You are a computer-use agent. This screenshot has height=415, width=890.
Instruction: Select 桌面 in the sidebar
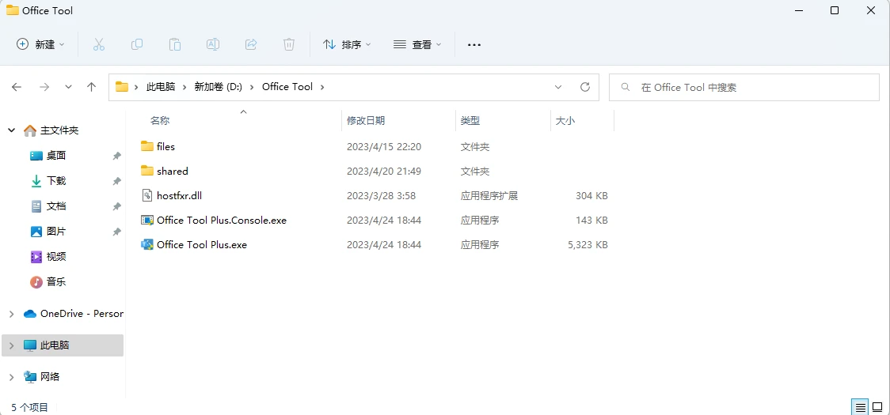[x=56, y=156]
